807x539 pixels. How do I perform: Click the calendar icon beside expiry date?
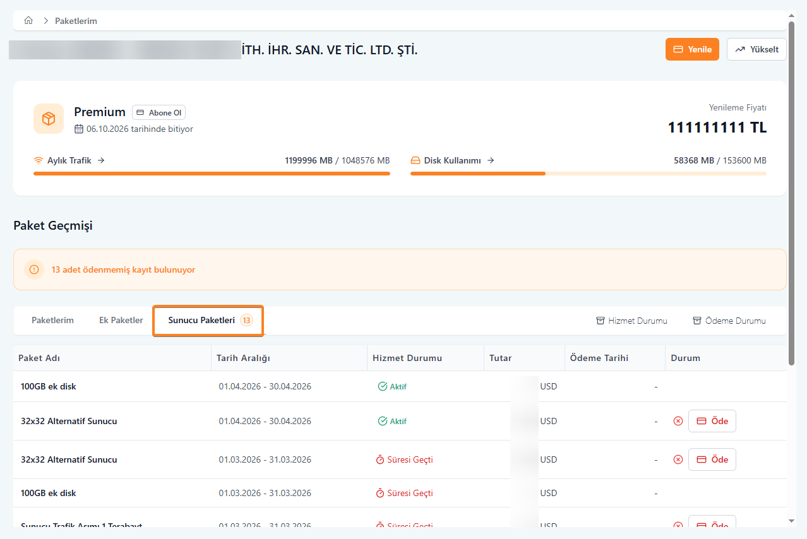(x=79, y=129)
